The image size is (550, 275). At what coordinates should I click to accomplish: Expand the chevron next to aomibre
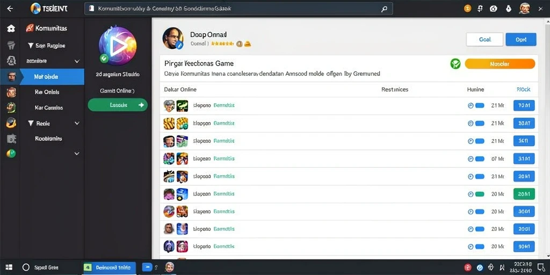tap(77, 61)
